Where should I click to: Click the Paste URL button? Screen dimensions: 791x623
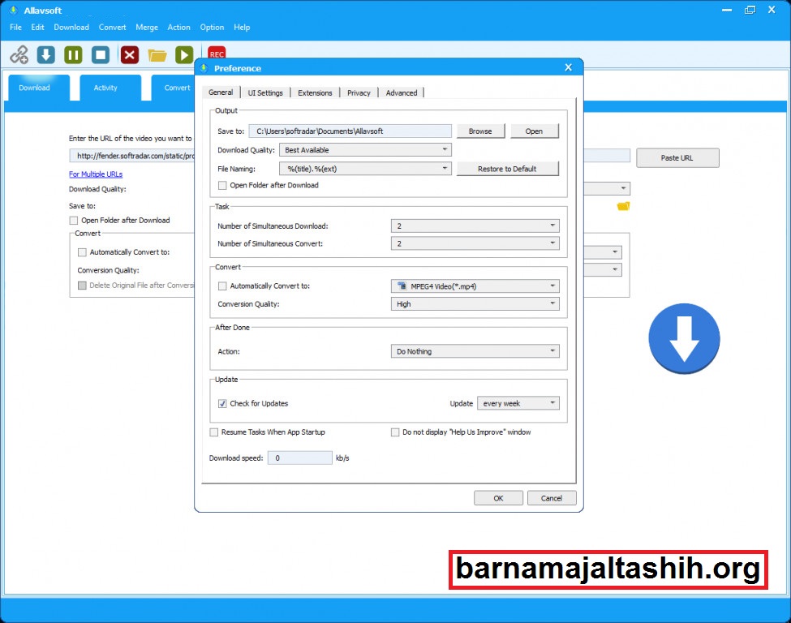677,158
